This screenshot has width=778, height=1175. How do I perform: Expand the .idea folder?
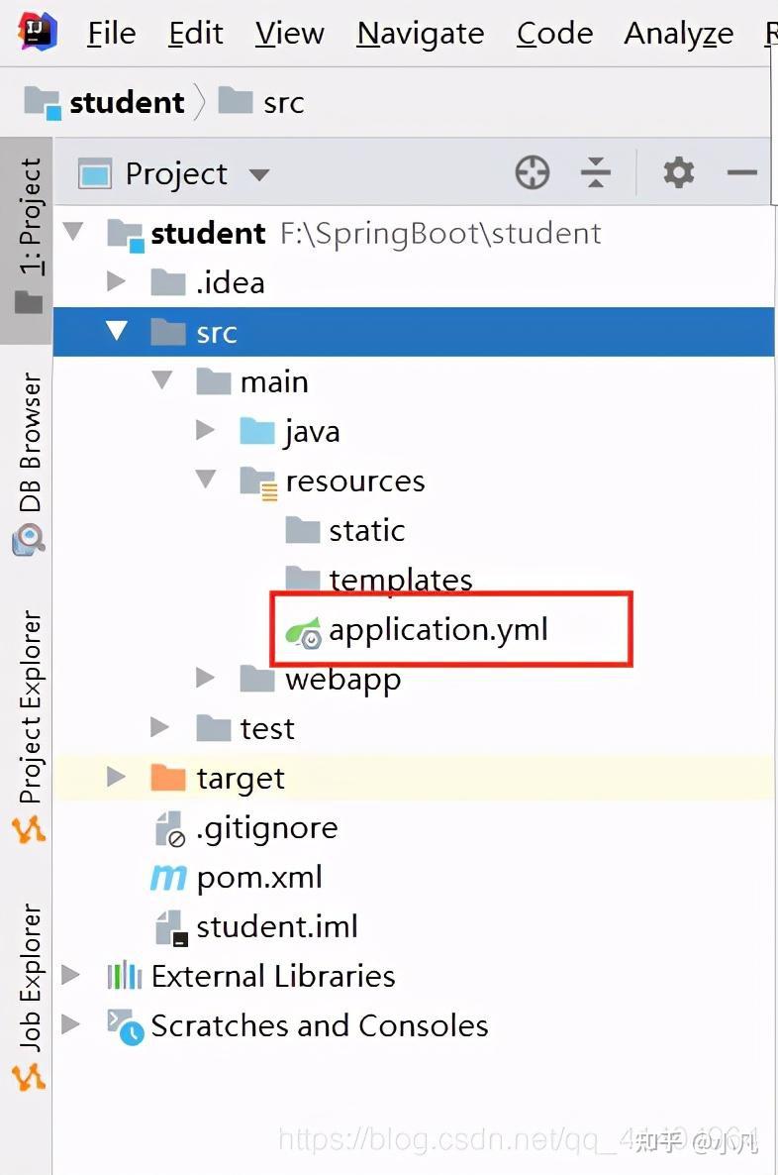pyautogui.click(x=117, y=282)
